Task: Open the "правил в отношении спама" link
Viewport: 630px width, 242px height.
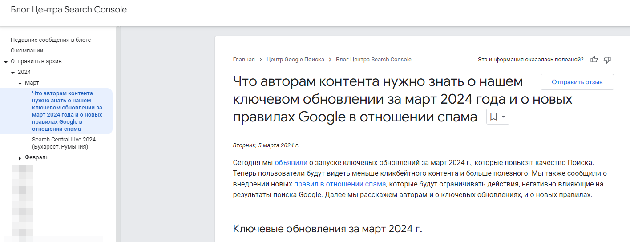Action: click(x=340, y=184)
